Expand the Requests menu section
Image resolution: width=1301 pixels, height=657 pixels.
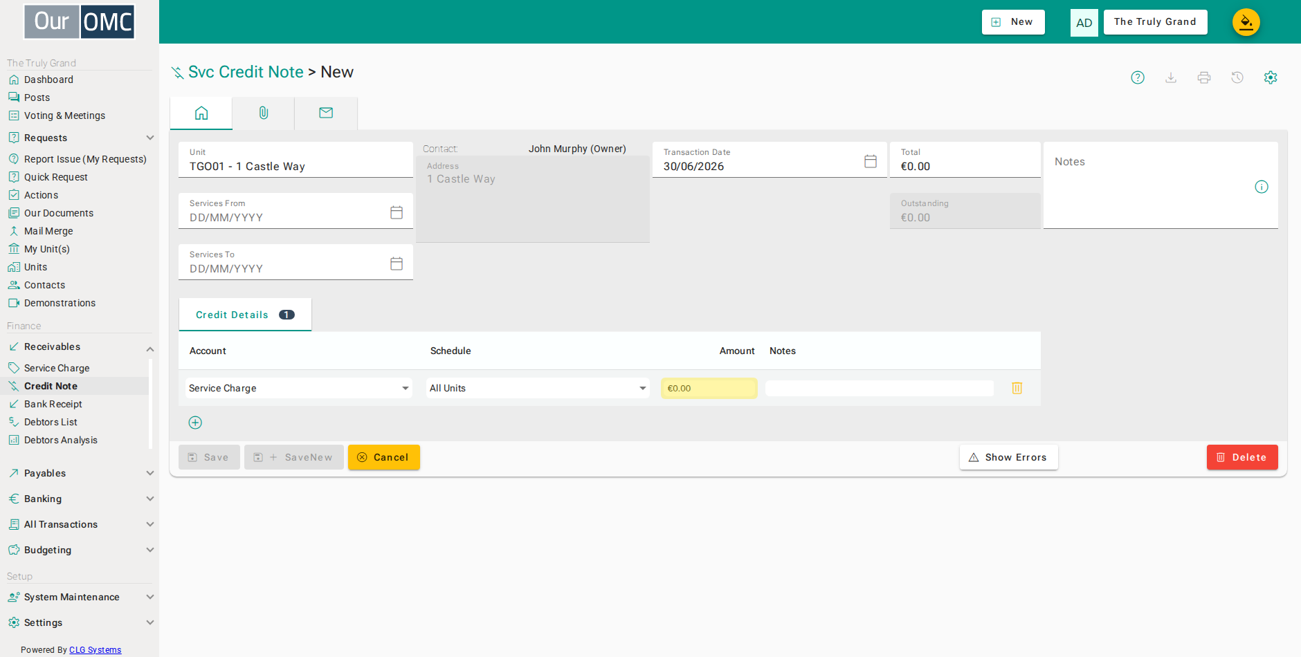[80, 138]
